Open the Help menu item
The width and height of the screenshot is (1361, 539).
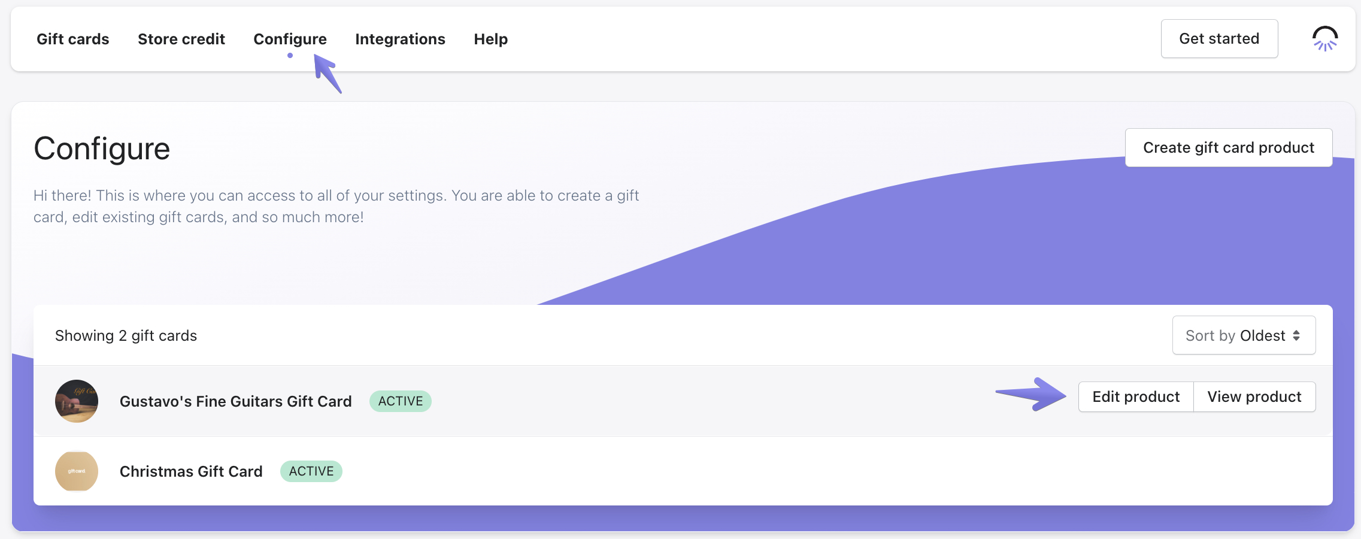pyautogui.click(x=490, y=39)
